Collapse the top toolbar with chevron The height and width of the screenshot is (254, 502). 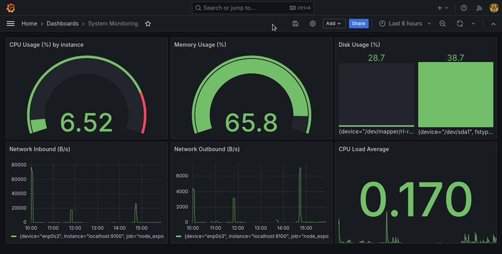(x=493, y=24)
